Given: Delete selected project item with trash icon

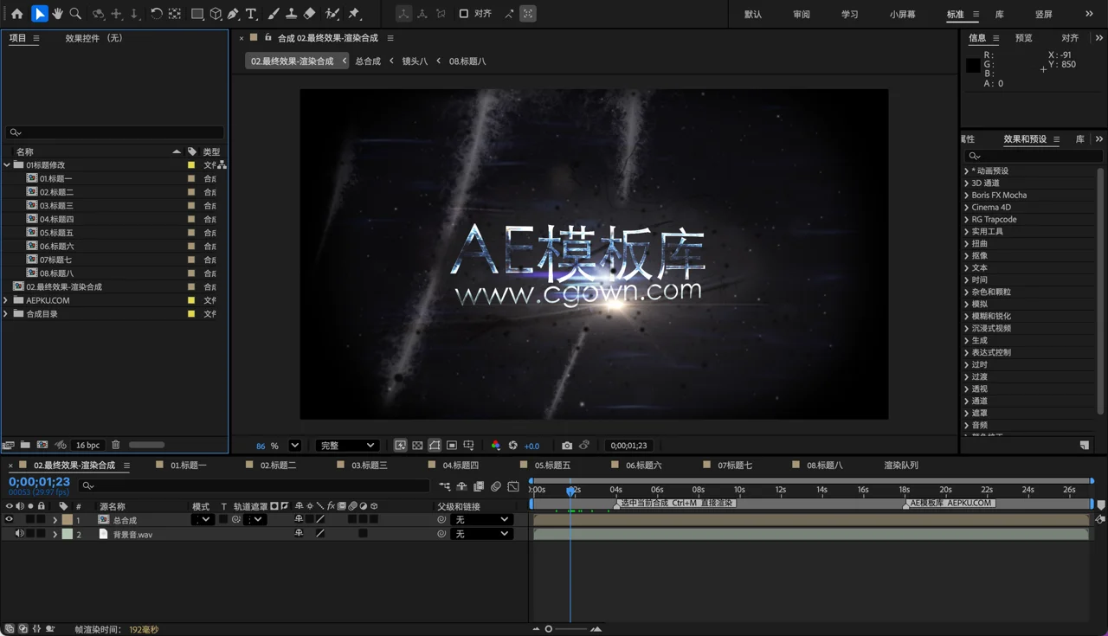Looking at the screenshot, I should click(116, 445).
